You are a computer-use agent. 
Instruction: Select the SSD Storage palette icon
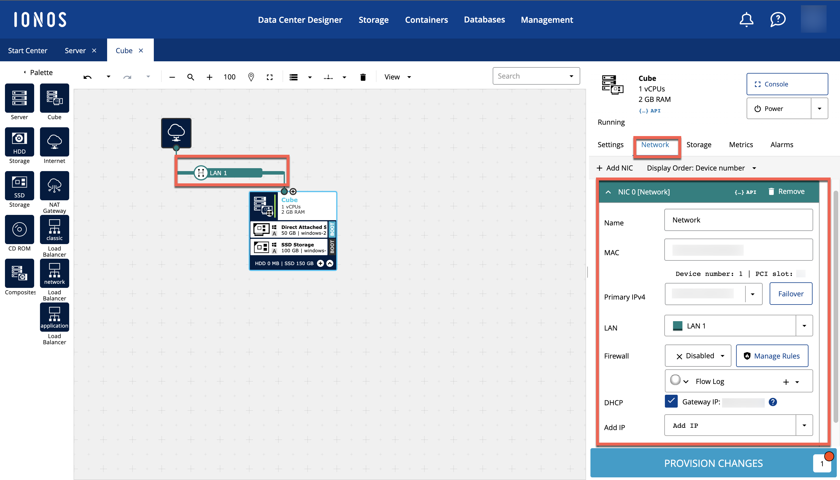[x=19, y=186]
